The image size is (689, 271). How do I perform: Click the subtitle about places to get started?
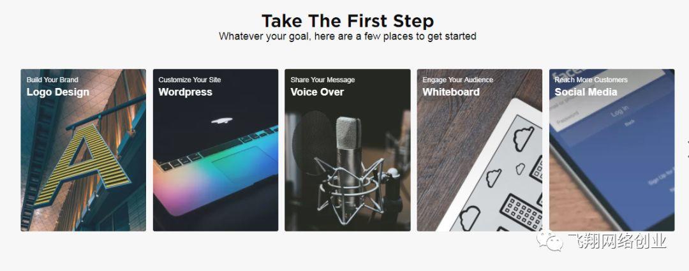(x=348, y=36)
